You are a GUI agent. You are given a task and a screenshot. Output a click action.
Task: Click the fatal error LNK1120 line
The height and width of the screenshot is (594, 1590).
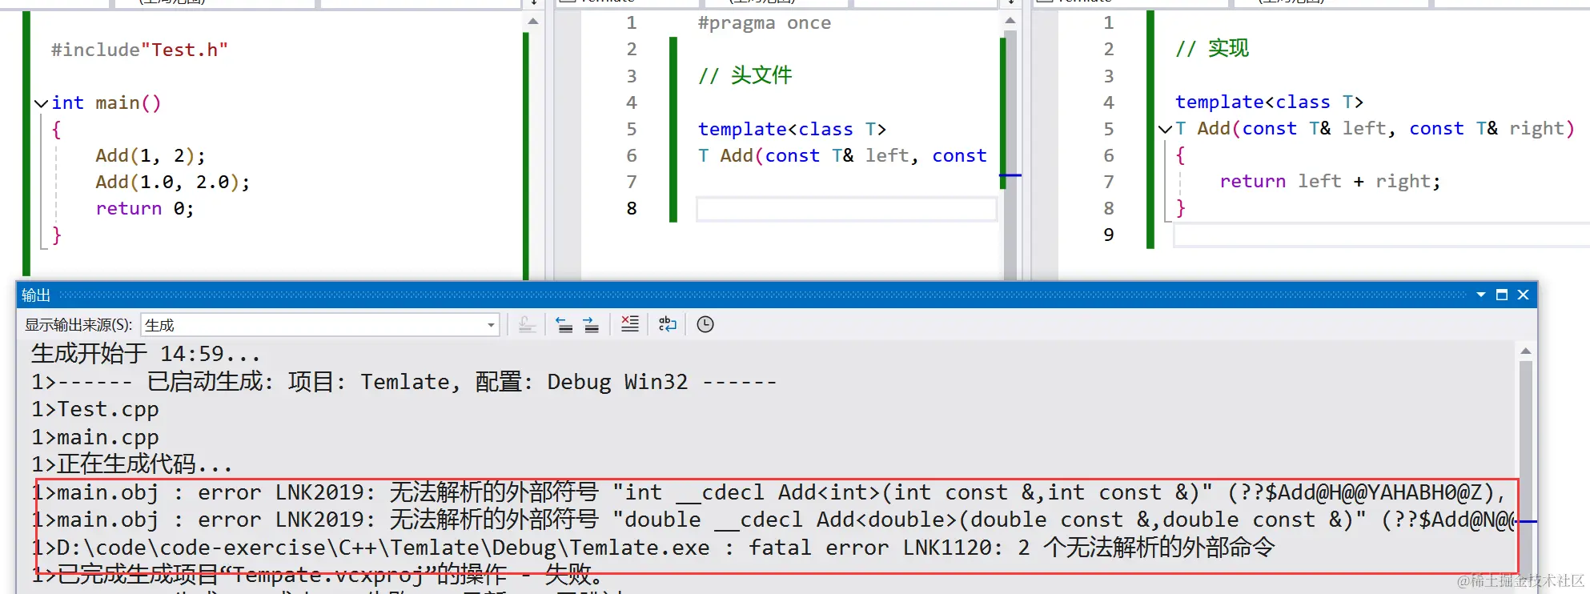point(652,548)
